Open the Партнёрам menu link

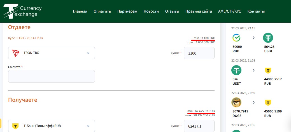point(127,11)
